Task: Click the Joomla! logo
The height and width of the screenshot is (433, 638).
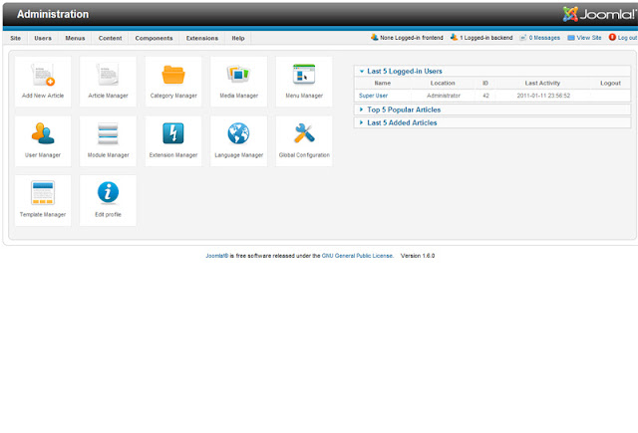Action: click(599, 14)
